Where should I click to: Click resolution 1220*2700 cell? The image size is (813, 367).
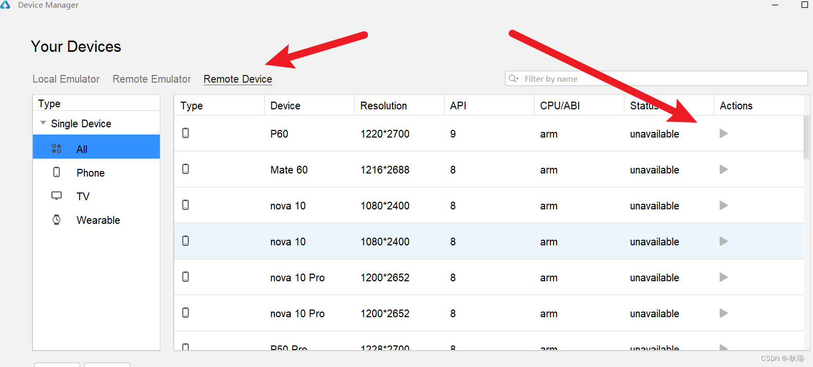385,134
